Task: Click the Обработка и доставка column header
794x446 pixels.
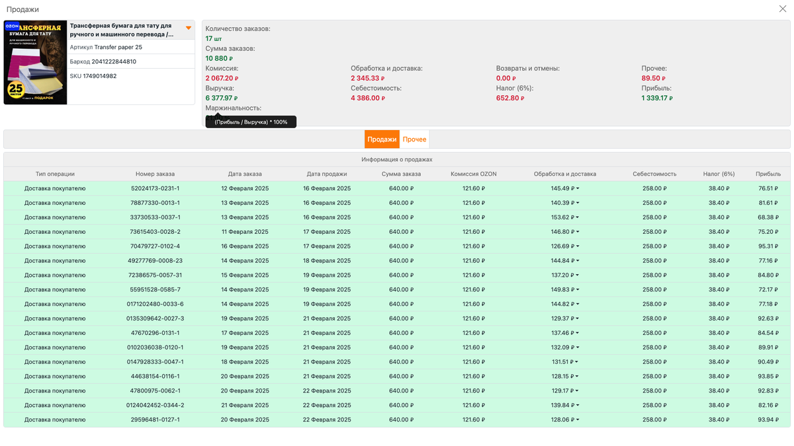Action: (x=565, y=174)
